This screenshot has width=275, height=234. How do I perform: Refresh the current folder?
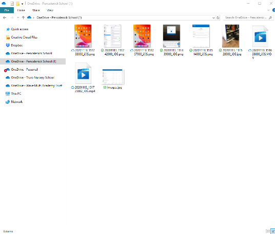(218, 18)
